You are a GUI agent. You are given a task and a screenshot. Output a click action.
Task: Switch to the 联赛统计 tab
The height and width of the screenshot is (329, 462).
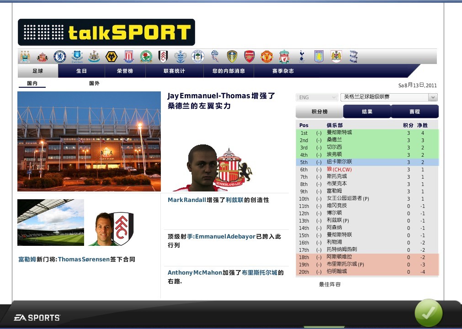point(175,71)
